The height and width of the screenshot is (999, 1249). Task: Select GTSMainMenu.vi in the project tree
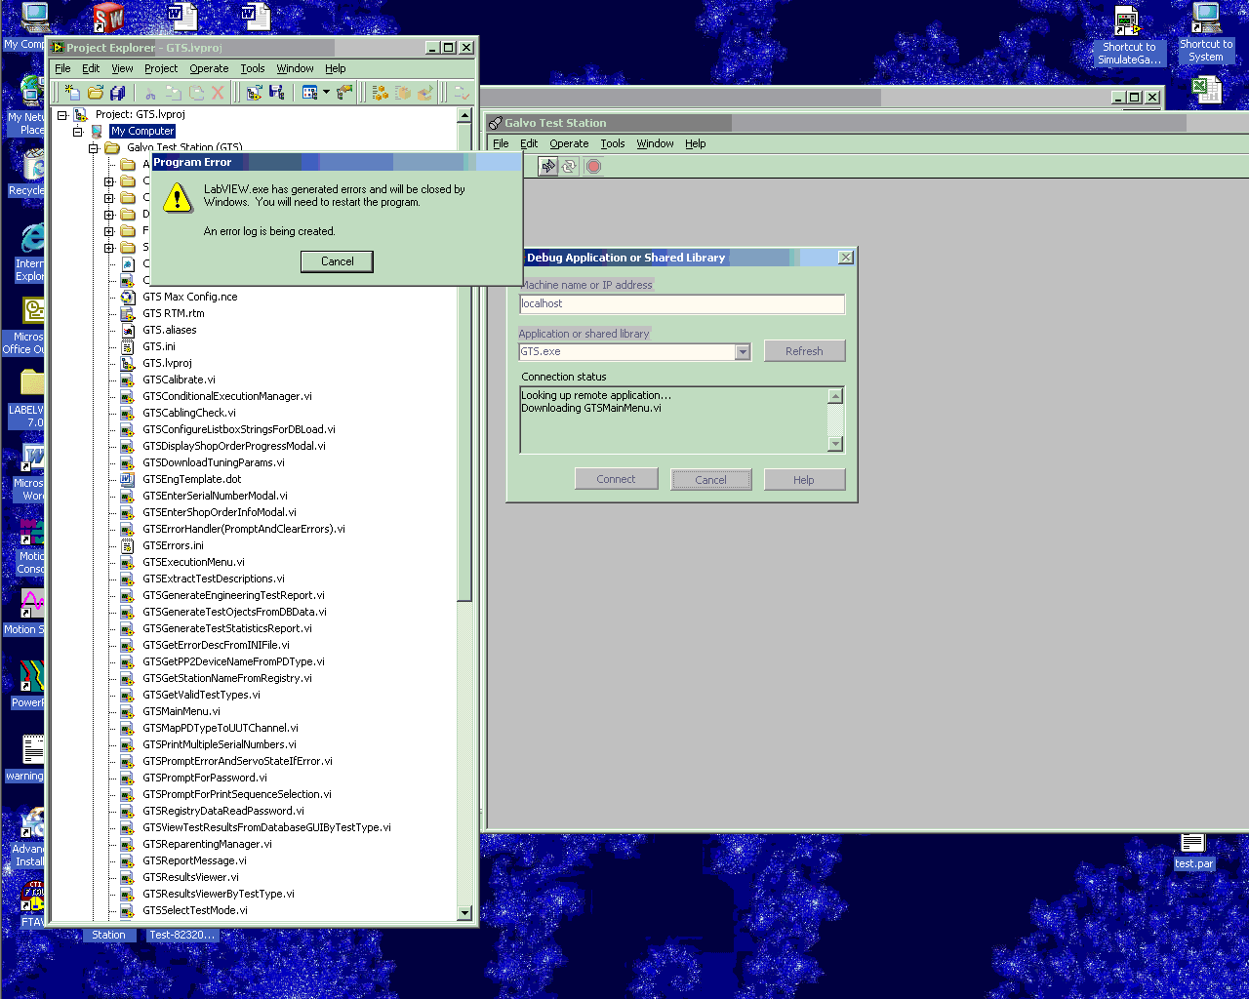pos(181,712)
